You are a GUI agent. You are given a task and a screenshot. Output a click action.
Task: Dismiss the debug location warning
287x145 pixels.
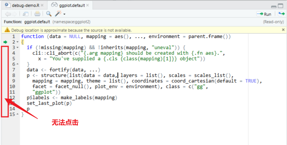point(283,30)
